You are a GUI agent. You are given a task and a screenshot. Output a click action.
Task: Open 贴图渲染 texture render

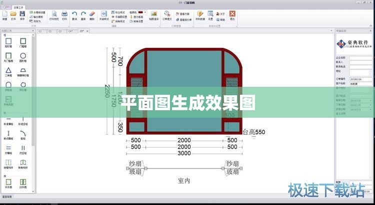point(154,15)
